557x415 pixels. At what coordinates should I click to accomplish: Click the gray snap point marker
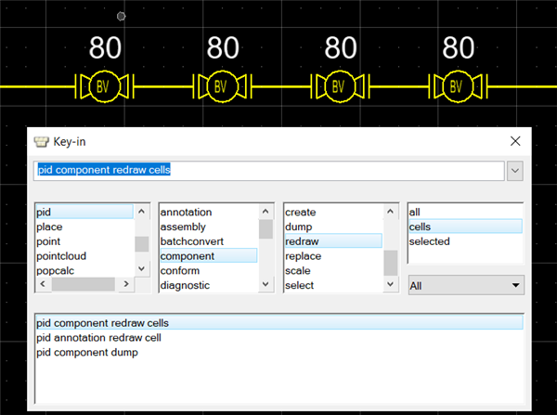click(x=121, y=17)
